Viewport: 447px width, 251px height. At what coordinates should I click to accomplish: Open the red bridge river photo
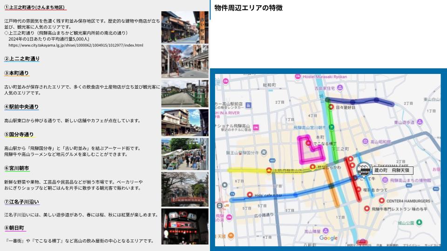point(185,189)
